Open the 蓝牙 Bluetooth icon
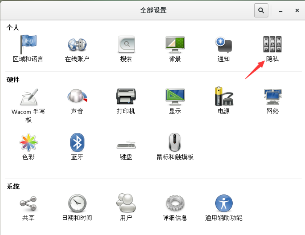Viewport: 305px width, 235px height. point(77,142)
